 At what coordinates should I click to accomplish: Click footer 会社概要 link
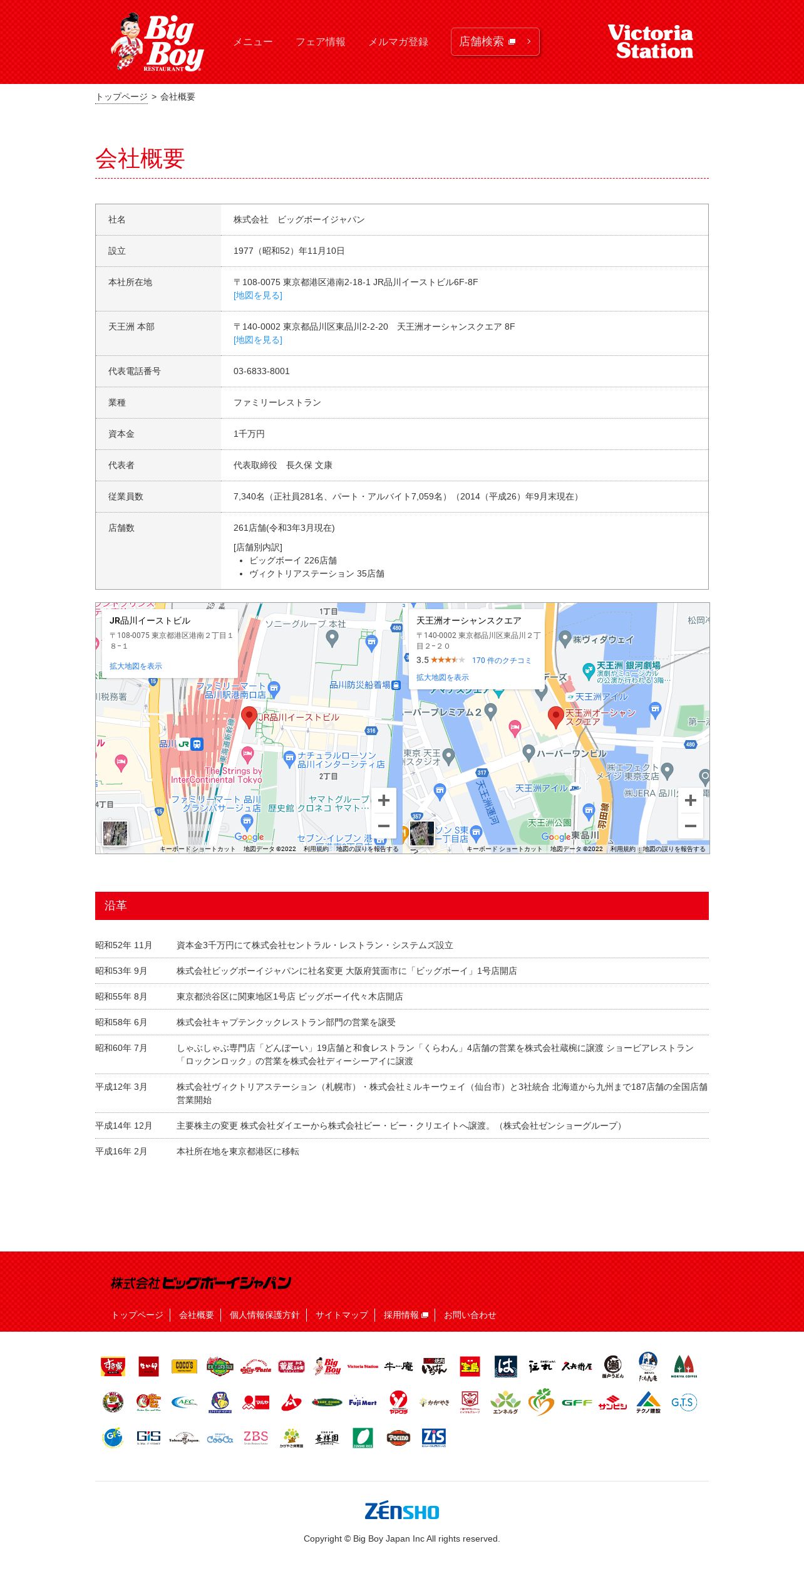(197, 1315)
